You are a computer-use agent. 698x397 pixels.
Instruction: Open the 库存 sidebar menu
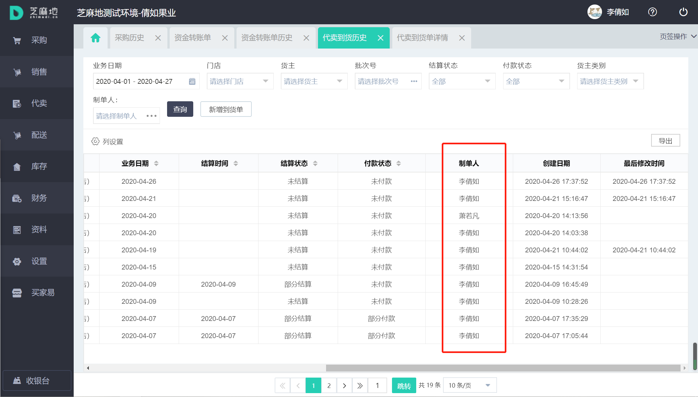37,166
